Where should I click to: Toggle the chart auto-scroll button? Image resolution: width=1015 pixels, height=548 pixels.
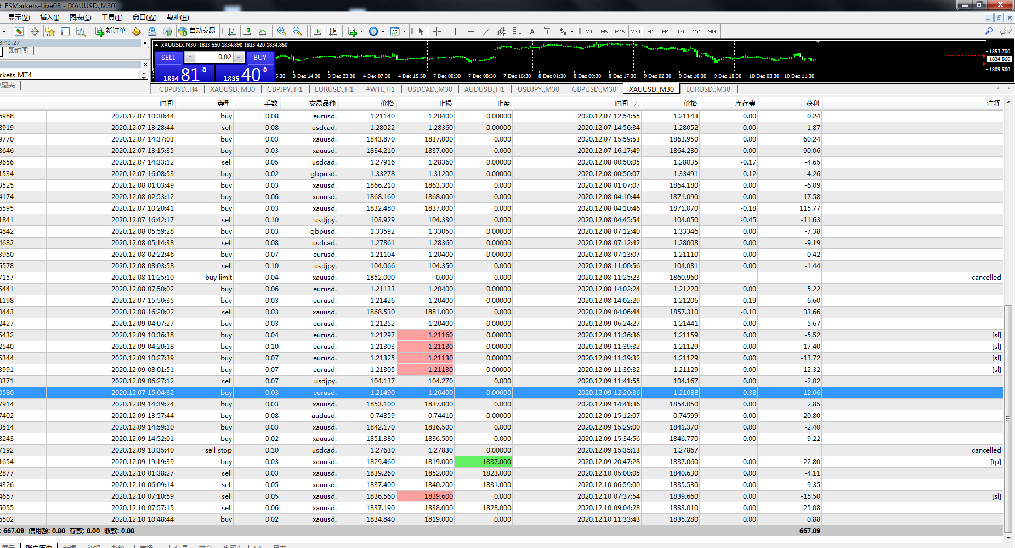tap(317, 31)
